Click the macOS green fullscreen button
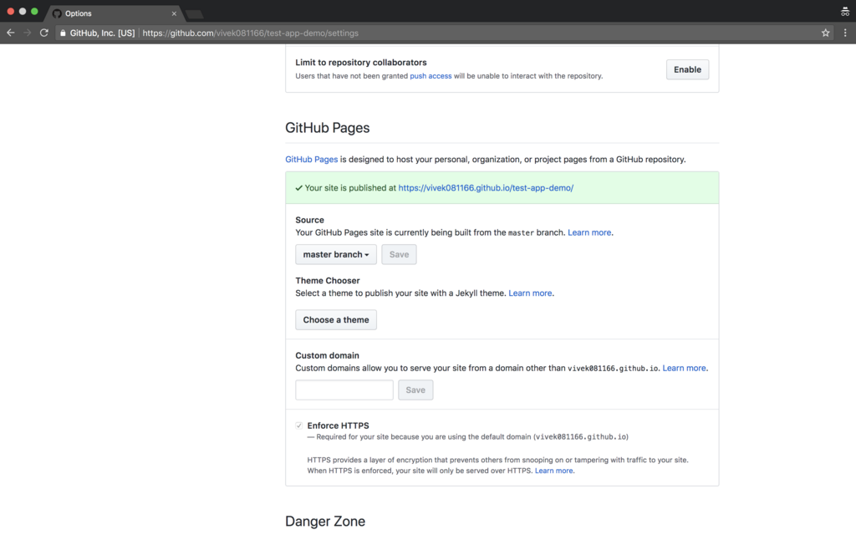Screen dimensions: 856x535 click(34, 11)
